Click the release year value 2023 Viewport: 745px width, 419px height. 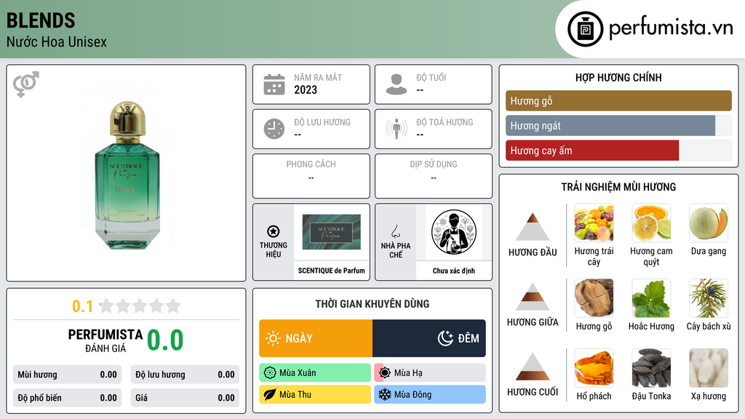pyautogui.click(x=306, y=89)
